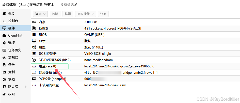Open the 备份 backup tab
The image size is (240, 103).
click(x=15, y=65)
